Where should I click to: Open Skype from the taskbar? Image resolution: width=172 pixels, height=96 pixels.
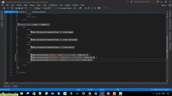click(x=59, y=94)
